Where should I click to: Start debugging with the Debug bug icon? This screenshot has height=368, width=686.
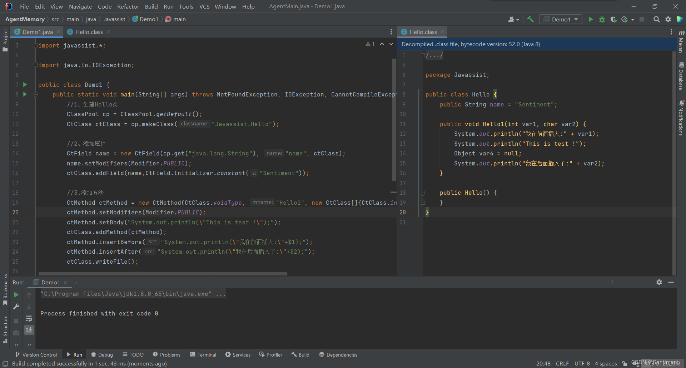[602, 19]
